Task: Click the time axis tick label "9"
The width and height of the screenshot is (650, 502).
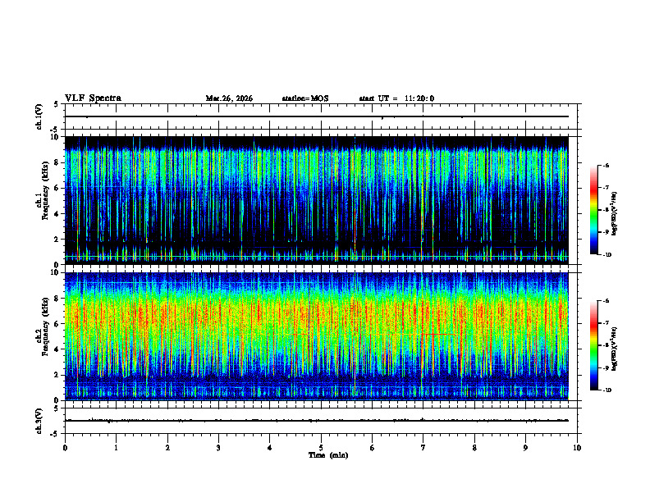Action: (525, 448)
